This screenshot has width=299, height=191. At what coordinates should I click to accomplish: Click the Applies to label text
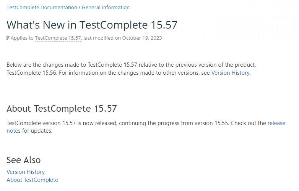22,38
